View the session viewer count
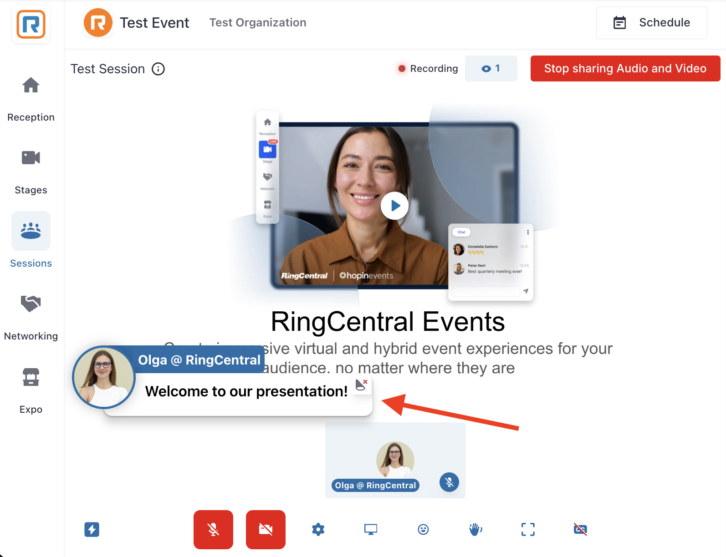The width and height of the screenshot is (726, 557). coord(491,68)
